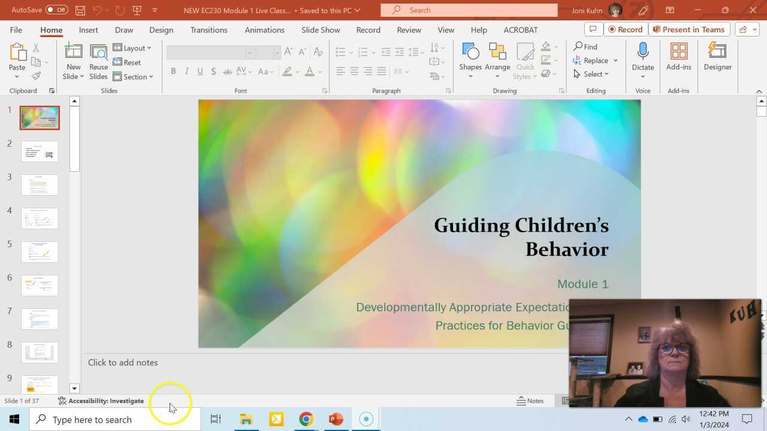Switch to the Insert tab
This screenshot has width=767, height=431.
88,29
